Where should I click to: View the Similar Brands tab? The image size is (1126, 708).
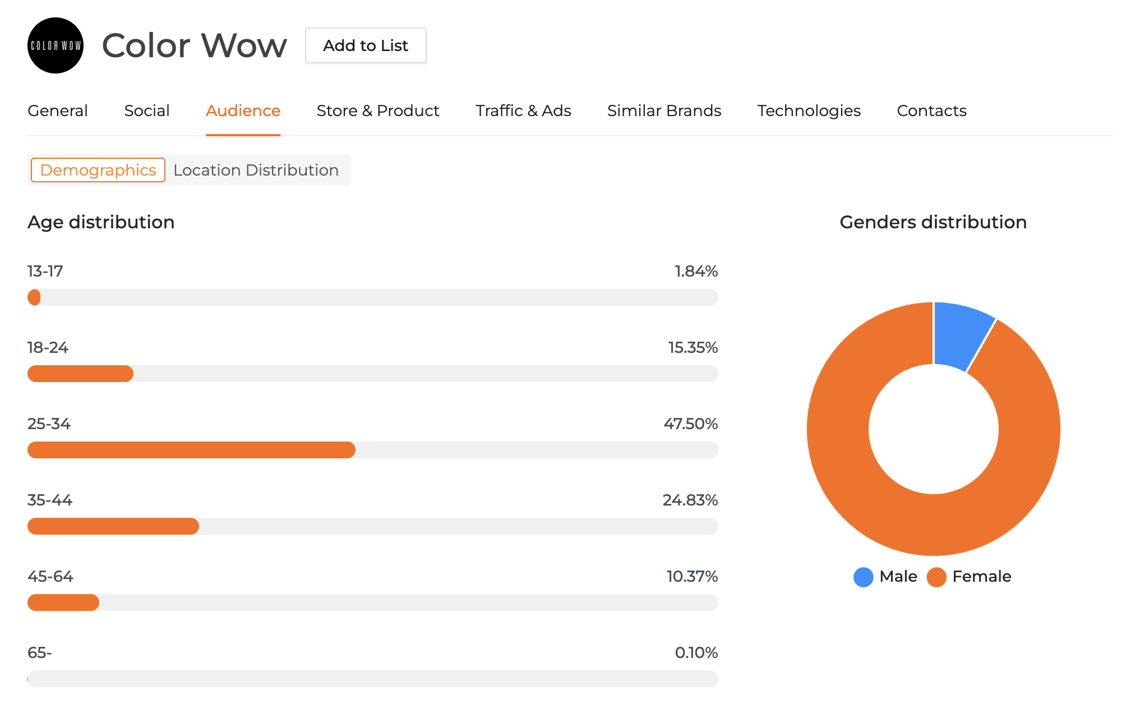tap(664, 111)
